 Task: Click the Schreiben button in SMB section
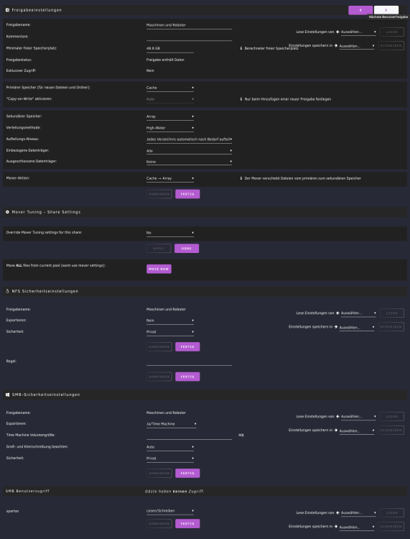(x=391, y=430)
